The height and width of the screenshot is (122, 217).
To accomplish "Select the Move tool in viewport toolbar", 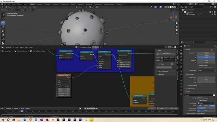I will 3,23.
